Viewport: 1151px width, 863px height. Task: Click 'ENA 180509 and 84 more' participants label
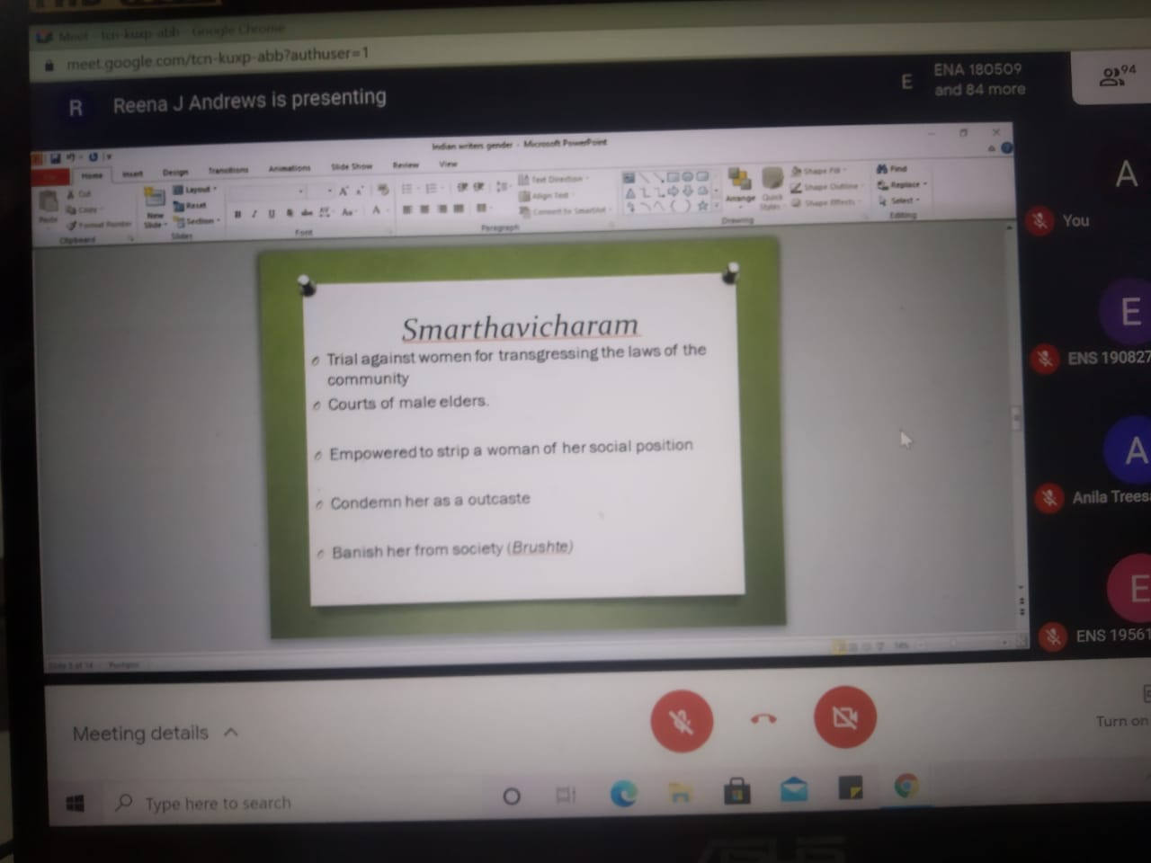coord(978,79)
